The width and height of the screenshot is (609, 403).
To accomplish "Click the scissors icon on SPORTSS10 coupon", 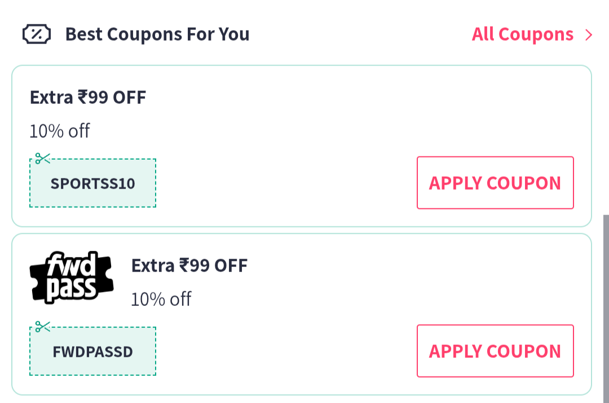I will [42, 159].
